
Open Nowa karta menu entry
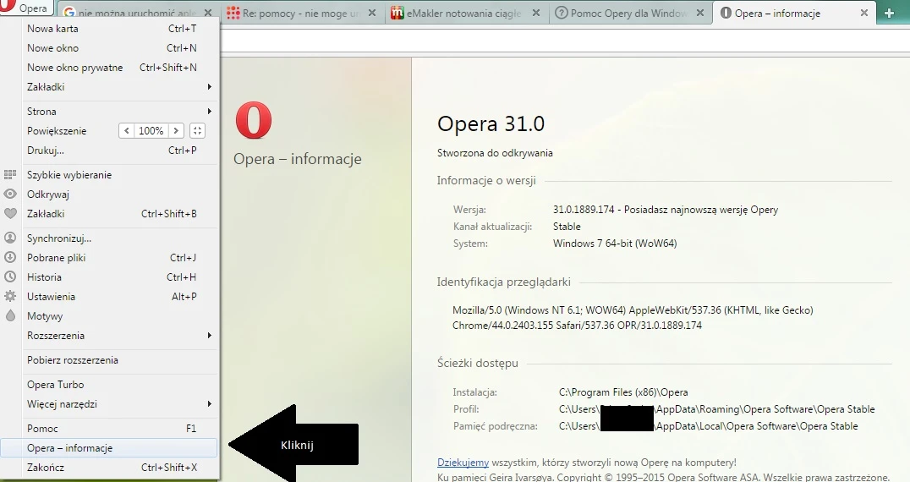tap(110, 29)
